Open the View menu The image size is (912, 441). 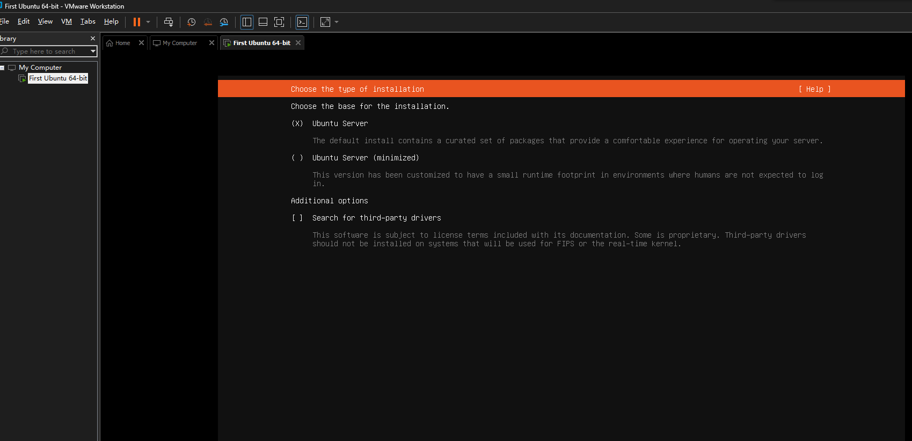(x=45, y=21)
